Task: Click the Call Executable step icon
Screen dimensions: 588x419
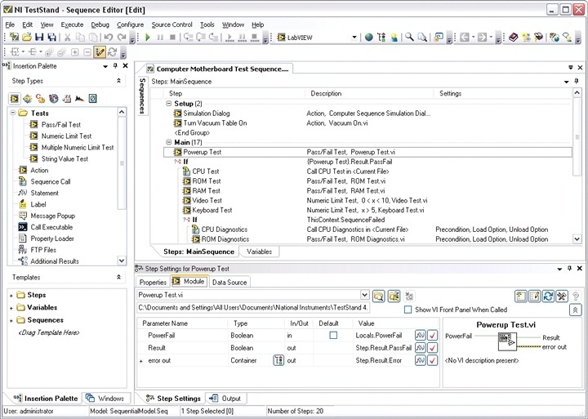Action: pyautogui.click(x=22, y=227)
